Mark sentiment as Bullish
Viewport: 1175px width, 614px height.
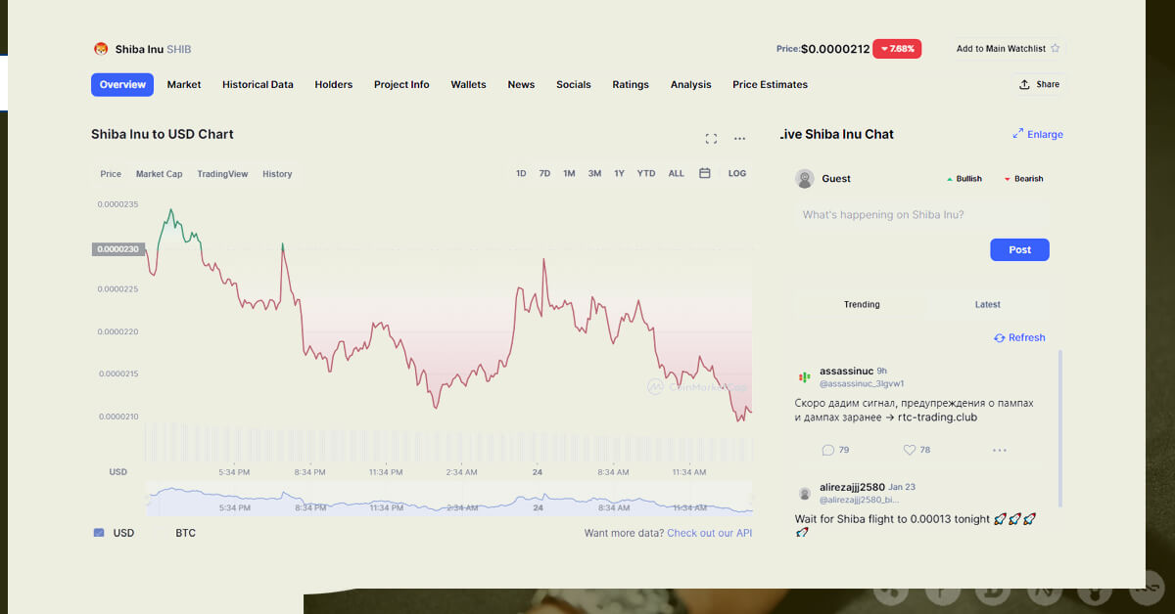tap(963, 179)
